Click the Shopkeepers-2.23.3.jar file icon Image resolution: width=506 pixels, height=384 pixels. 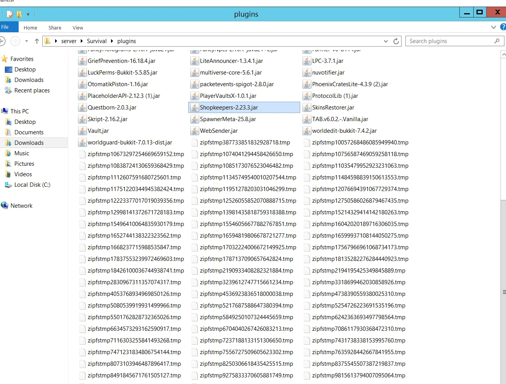click(x=195, y=108)
